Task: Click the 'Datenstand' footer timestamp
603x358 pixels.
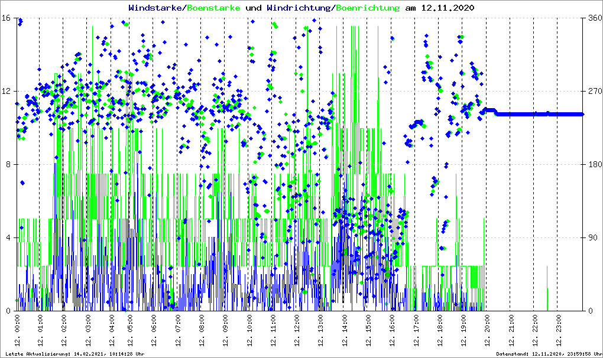Action: 549,354
